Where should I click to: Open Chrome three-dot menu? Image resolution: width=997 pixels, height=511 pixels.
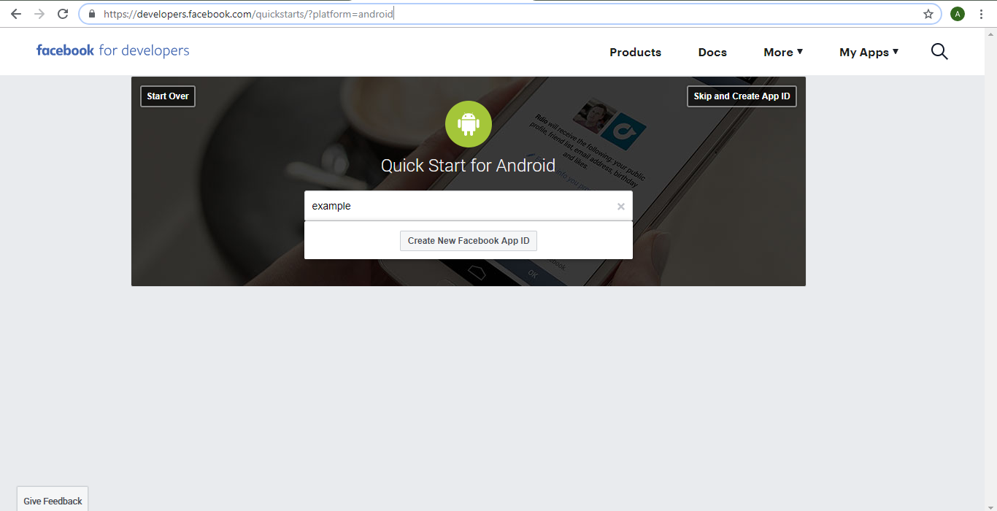(981, 14)
